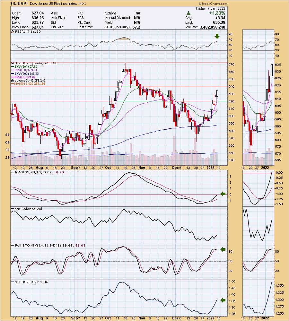
Task: Click the 635 label on the side mini-chart
Action: point(278,65)
